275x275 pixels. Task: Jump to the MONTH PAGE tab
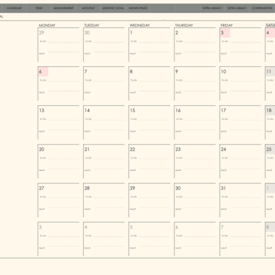tap(138, 8)
